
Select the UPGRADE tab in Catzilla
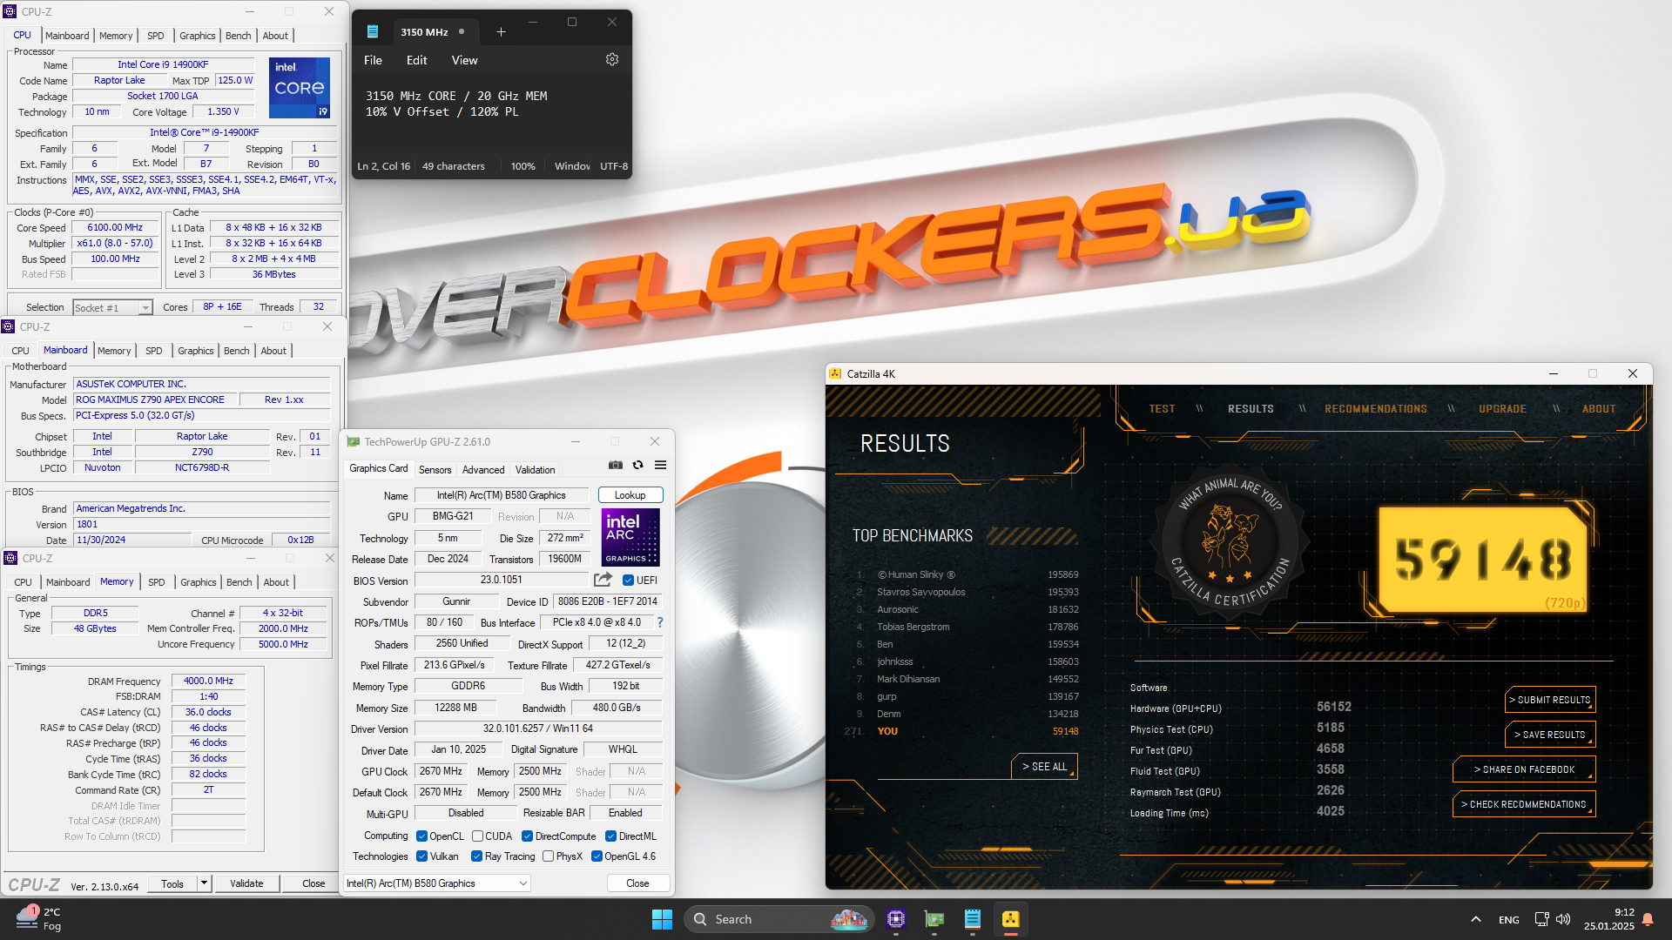pyautogui.click(x=1502, y=409)
